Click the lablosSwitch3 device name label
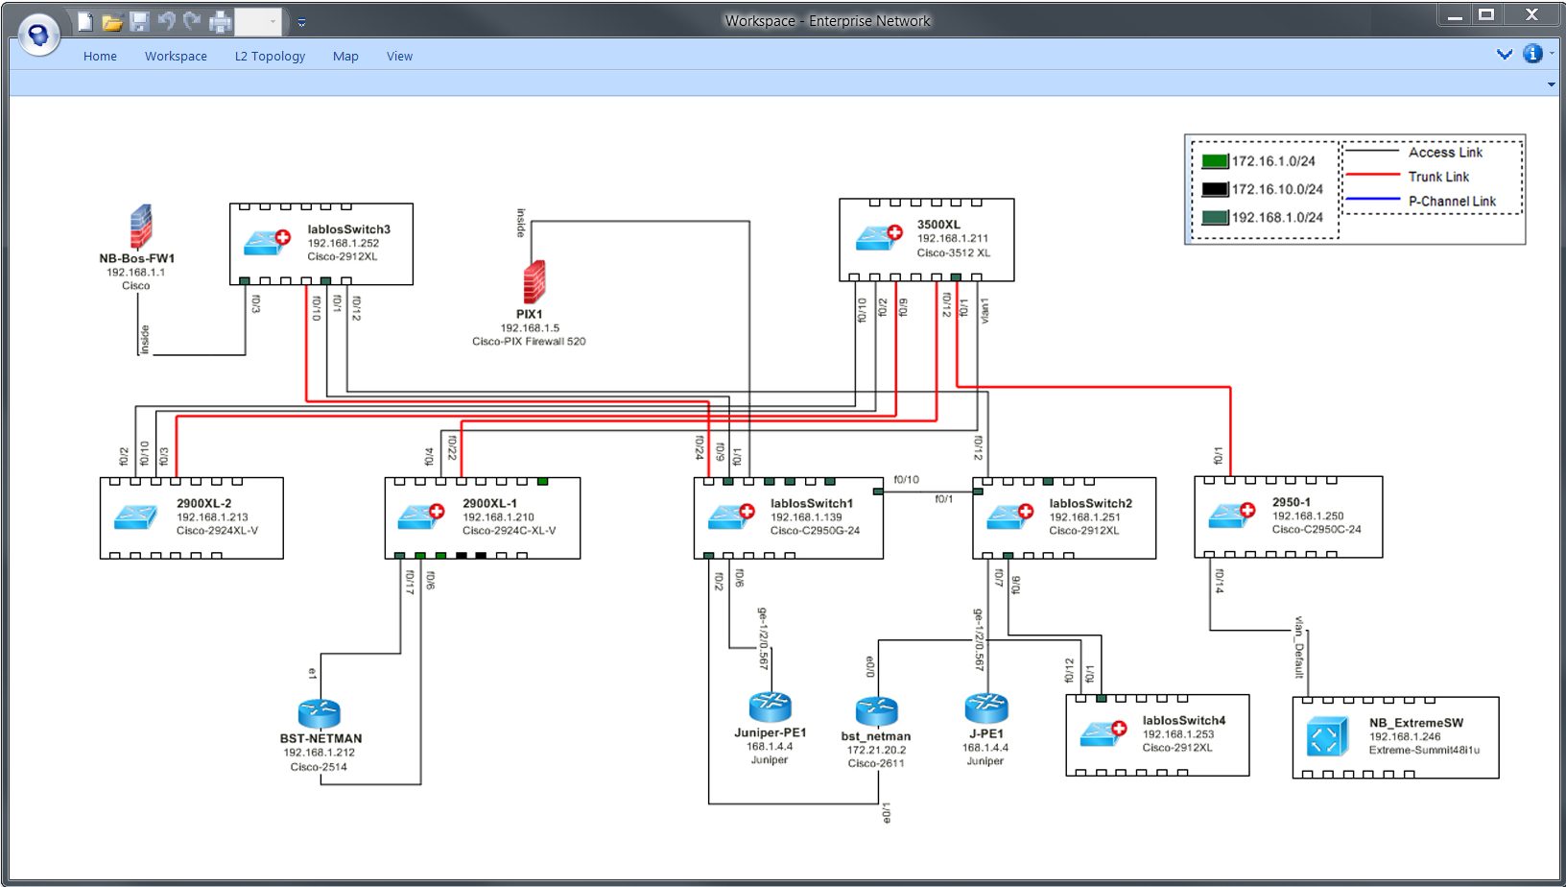The image size is (1566, 887). point(348,229)
